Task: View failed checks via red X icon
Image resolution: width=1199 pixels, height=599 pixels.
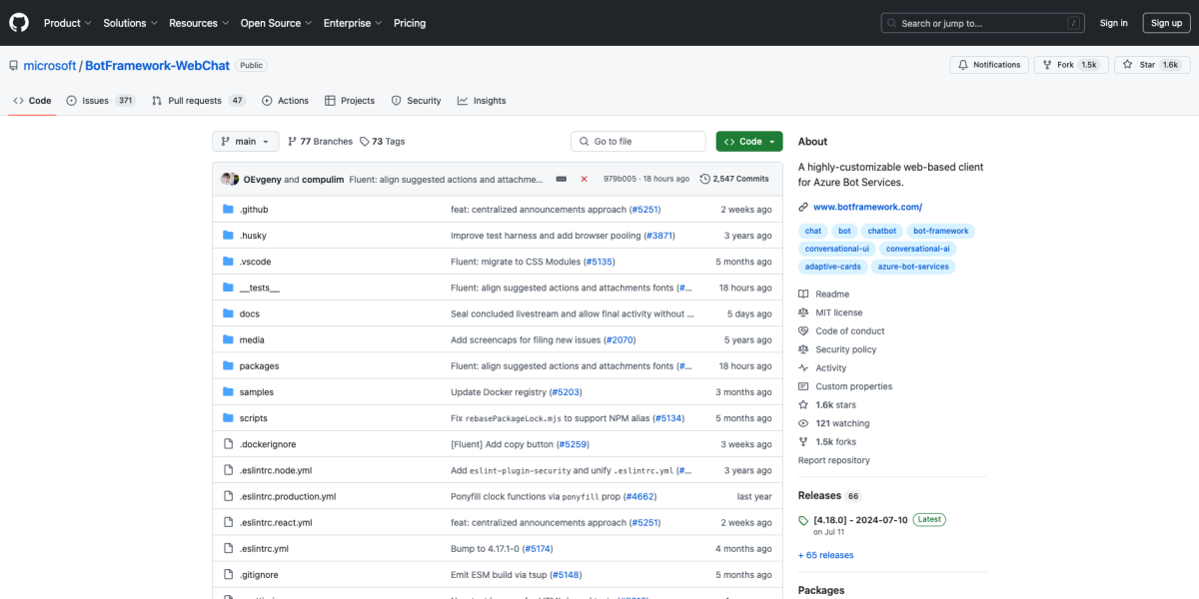Action: 584,179
